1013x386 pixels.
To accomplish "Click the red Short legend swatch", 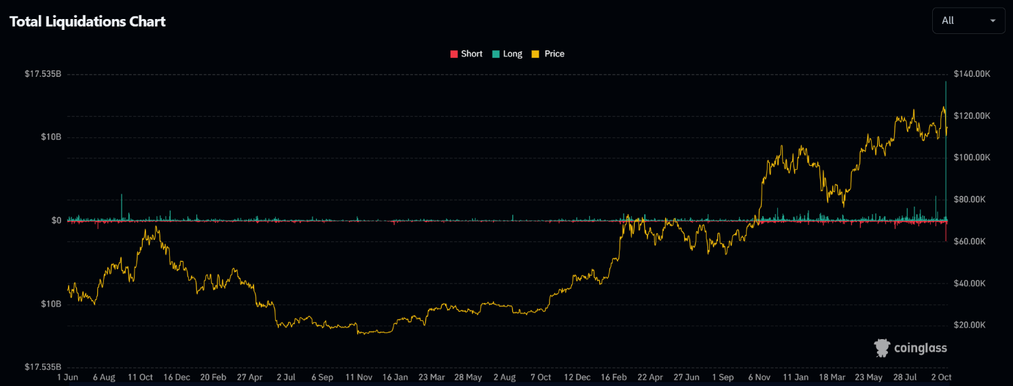I will coord(454,54).
